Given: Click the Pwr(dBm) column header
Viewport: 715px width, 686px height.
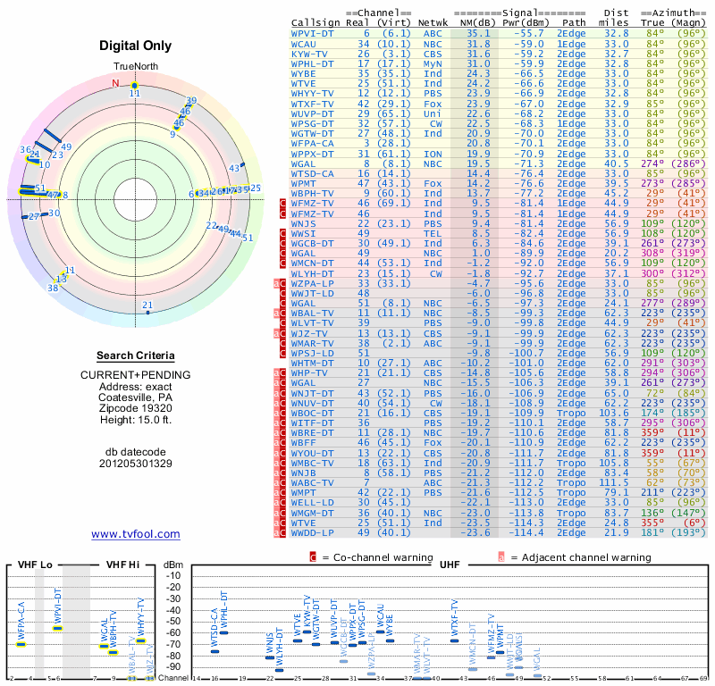Looking at the screenshot, I should pos(526,23).
